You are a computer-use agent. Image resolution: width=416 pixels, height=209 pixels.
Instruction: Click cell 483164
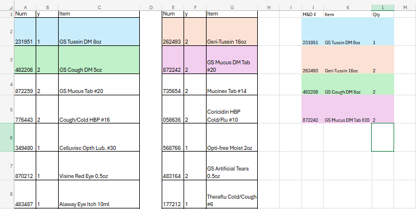(x=173, y=166)
